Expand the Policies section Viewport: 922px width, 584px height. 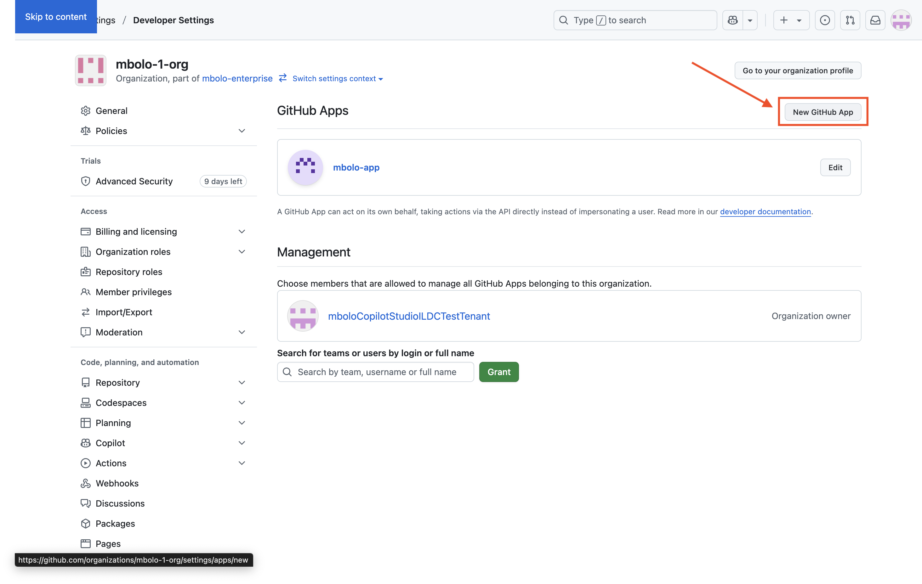pos(242,131)
